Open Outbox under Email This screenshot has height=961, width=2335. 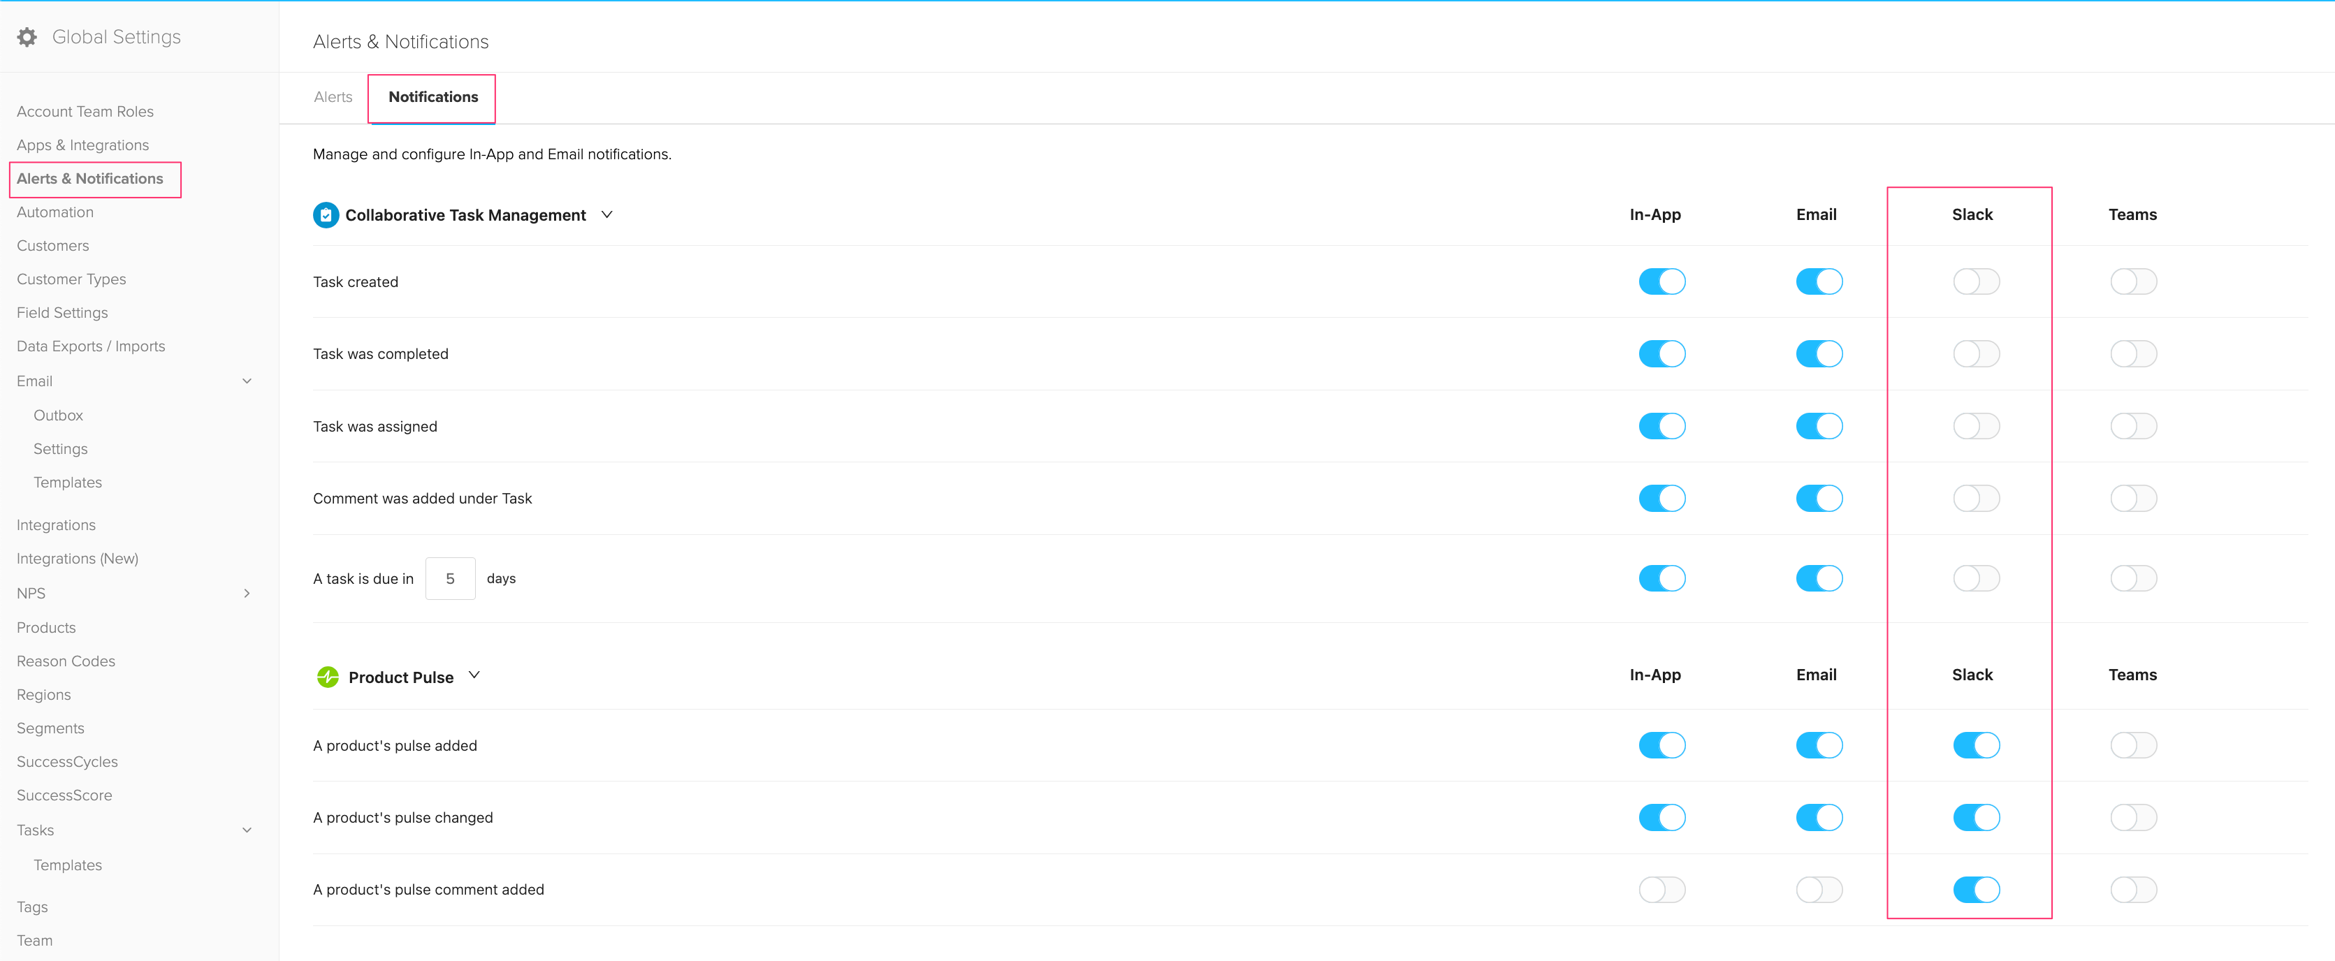[58, 416]
